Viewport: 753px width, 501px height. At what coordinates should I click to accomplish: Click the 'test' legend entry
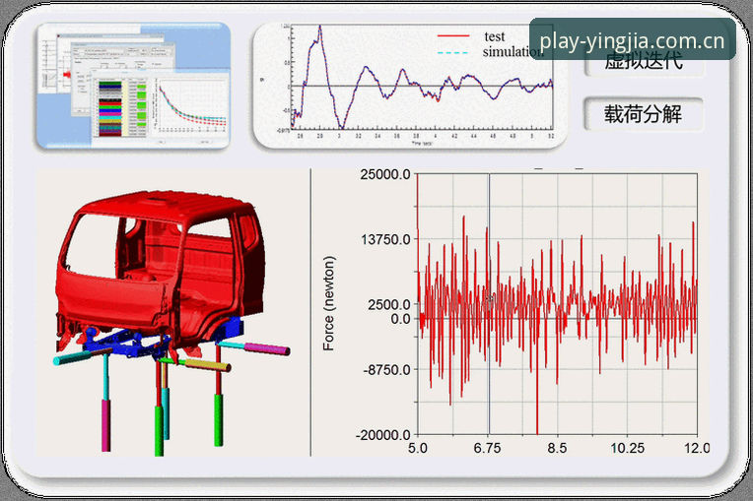coord(494,36)
